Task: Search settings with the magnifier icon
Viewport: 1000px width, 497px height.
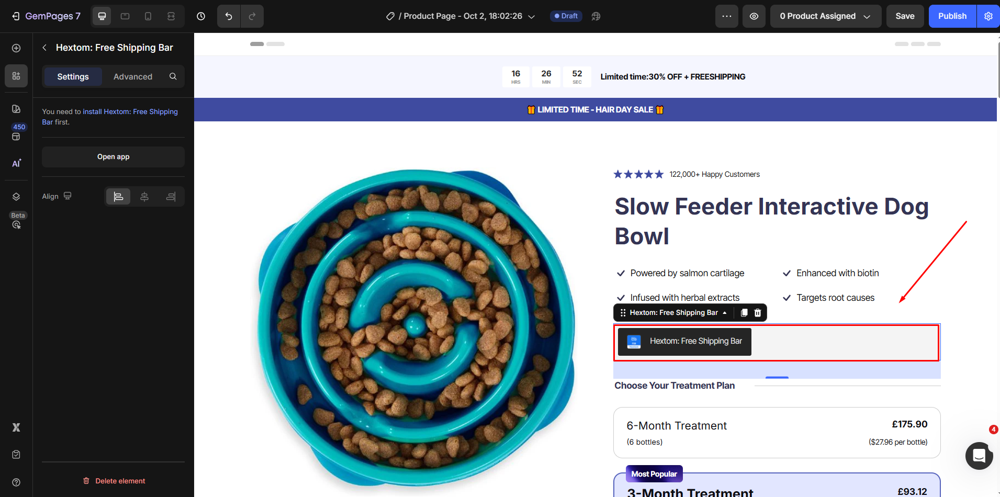Action: [x=173, y=76]
